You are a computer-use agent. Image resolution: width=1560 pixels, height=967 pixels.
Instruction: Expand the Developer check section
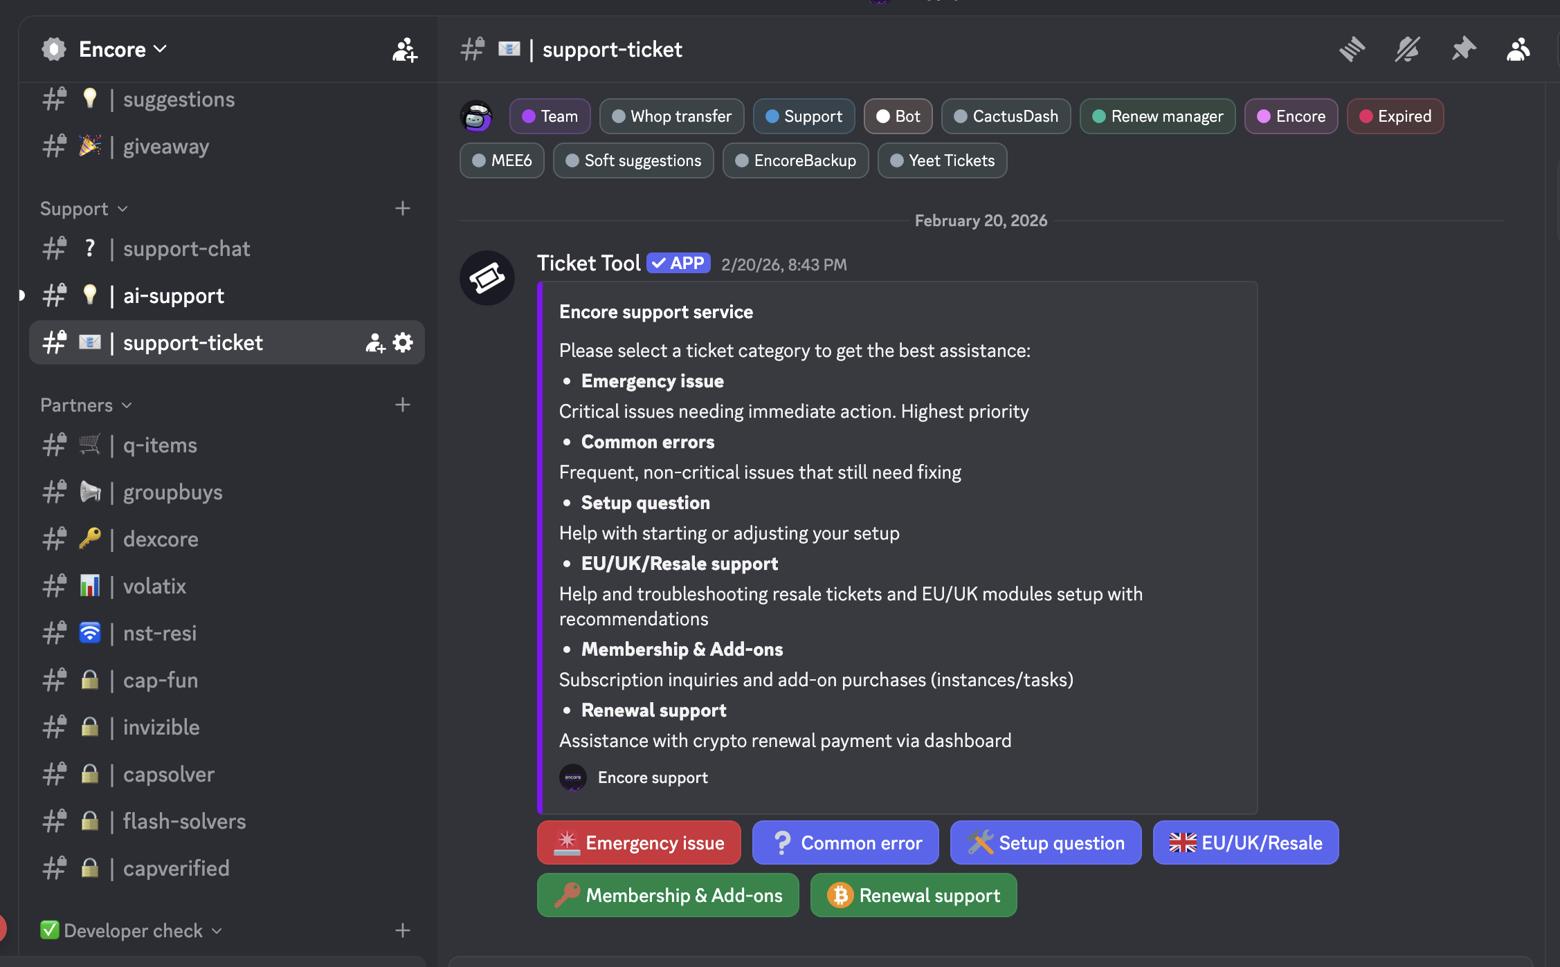click(131, 930)
